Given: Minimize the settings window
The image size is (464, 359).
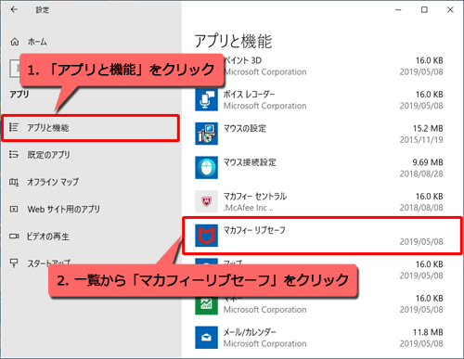Looking at the screenshot, I should (398, 10).
